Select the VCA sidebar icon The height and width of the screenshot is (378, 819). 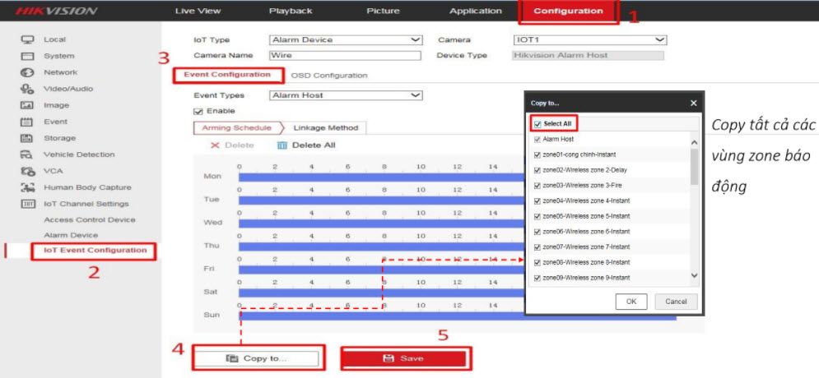point(27,171)
